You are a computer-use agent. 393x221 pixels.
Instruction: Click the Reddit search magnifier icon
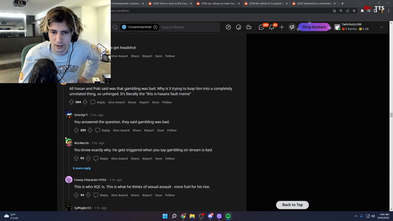[115, 27]
